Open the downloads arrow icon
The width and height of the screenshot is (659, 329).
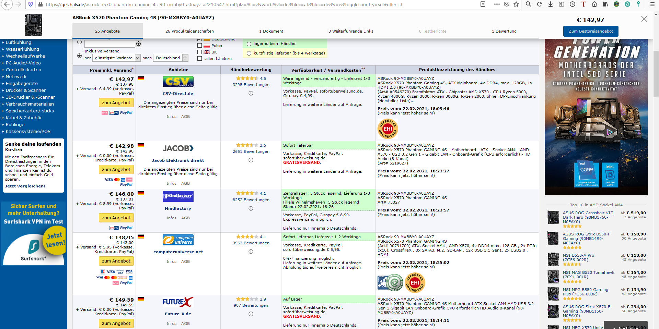(551, 4)
